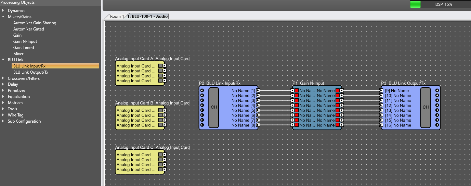Click output port of No Name [5] on BLU Link Input/Rx
Viewport: 471px width, 186px height.
(258, 111)
